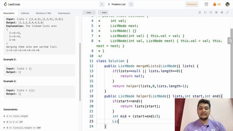Open the Auto mode dropdown
This screenshot has width=233, height=131.
point(103,12)
